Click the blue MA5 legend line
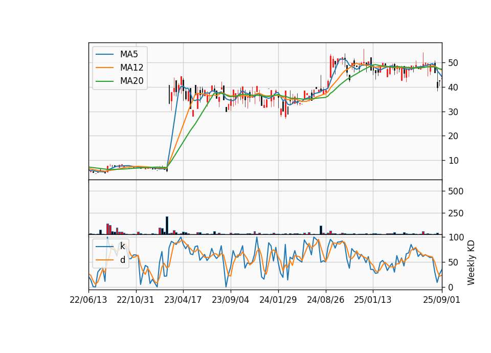The width and height of the screenshot is (491, 353). (x=104, y=54)
